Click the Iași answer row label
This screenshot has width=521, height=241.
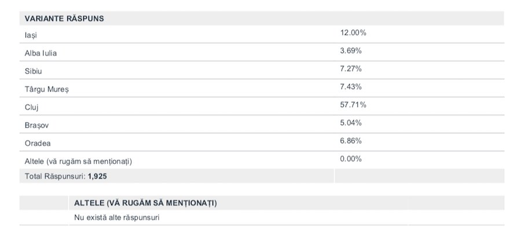coord(31,35)
